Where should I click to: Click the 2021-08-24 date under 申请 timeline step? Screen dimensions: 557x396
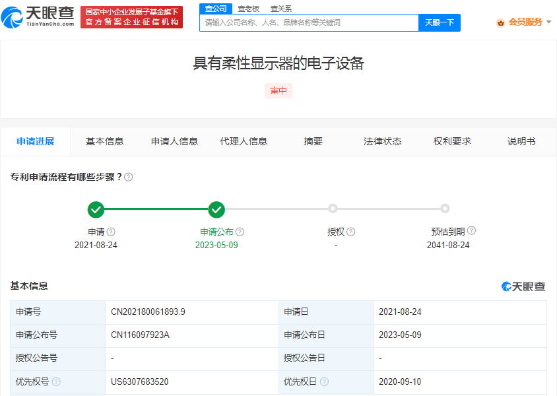click(x=96, y=245)
